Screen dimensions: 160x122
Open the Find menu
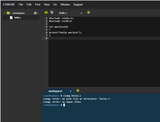click(38, 5)
